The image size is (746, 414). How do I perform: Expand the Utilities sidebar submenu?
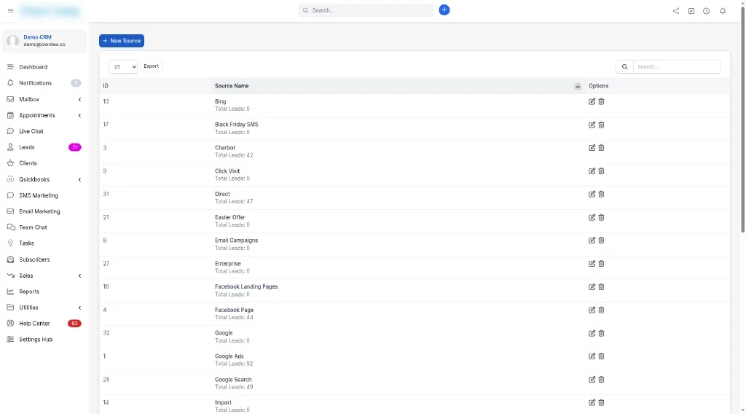[x=79, y=308]
